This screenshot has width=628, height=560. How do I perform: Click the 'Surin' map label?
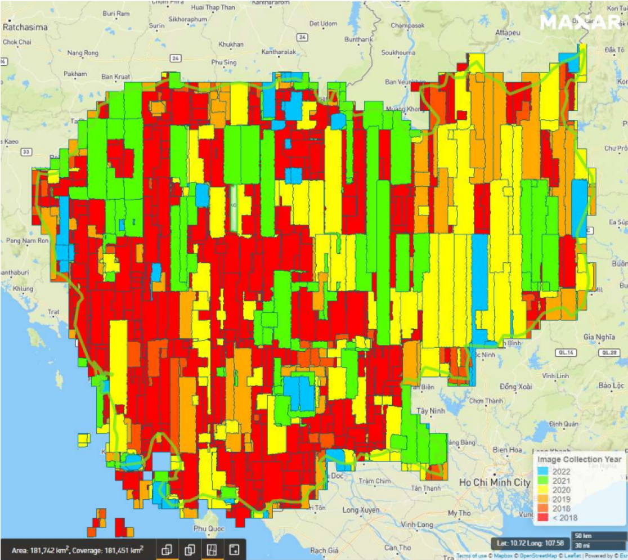click(x=156, y=25)
